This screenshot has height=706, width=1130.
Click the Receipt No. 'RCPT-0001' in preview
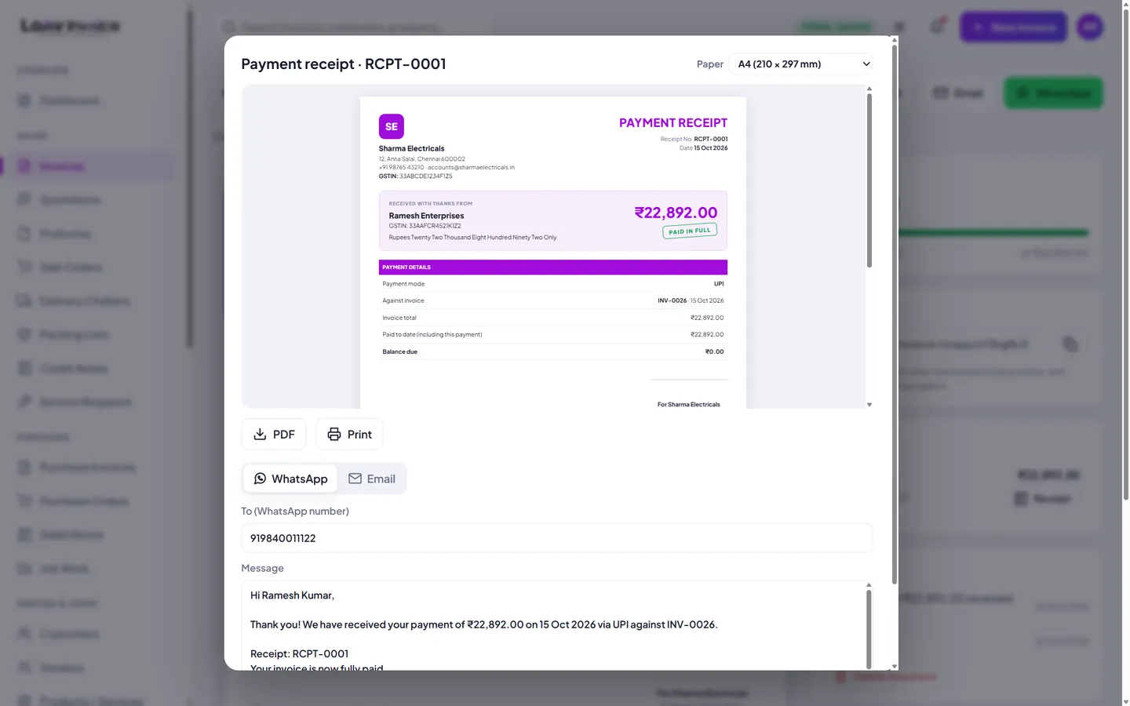(x=711, y=139)
